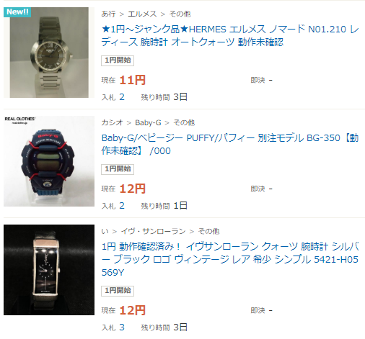Select the Baby-G breadcrumb category
Viewport: 365px width, 339px height.
click(x=148, y=122)
